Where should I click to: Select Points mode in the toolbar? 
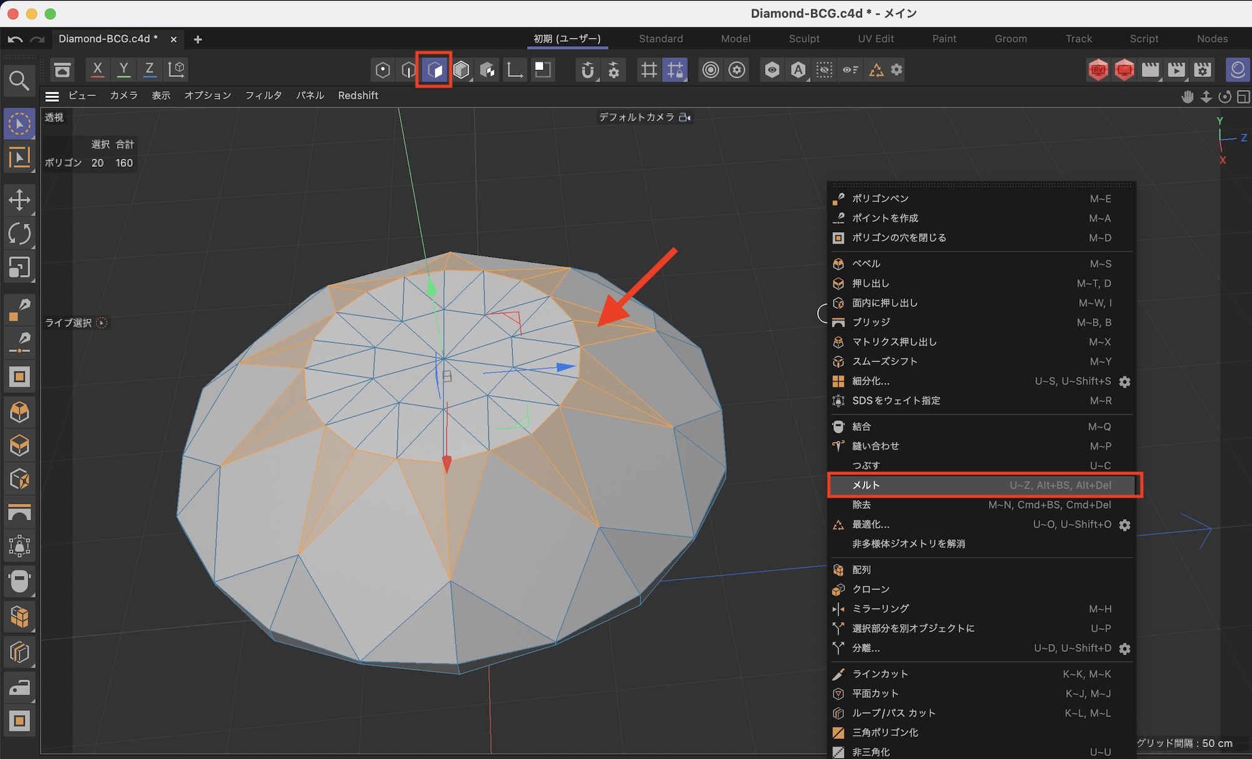point(382,70)
